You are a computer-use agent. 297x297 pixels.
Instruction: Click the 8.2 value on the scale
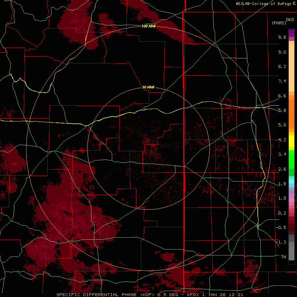coord(282,66)
